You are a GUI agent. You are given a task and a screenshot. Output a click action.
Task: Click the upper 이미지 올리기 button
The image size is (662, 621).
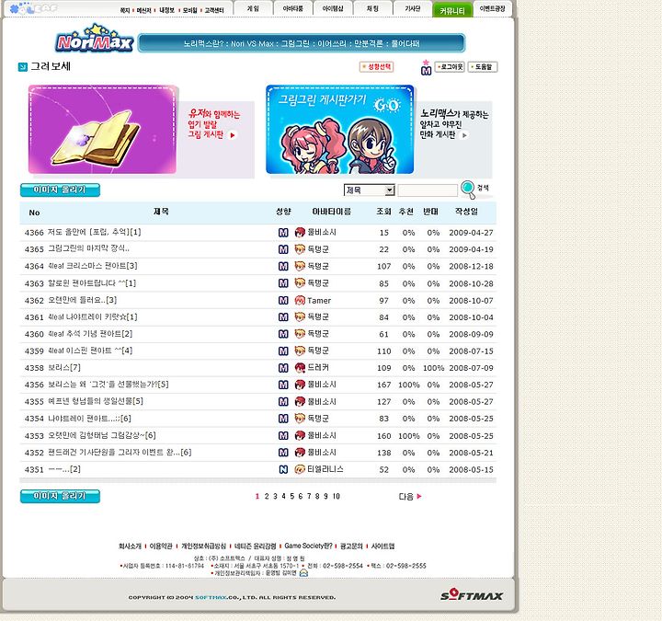[x=60, y=190]
